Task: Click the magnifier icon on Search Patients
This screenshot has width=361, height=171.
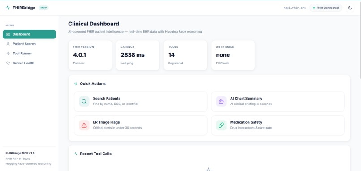Action: [84, 101]
